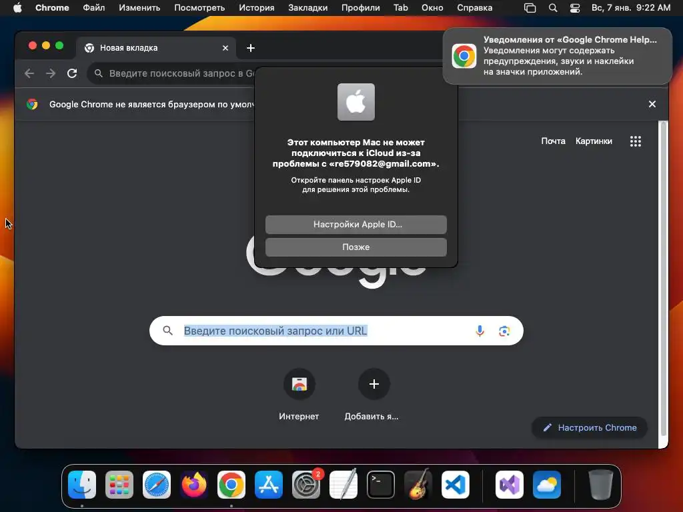Click Позже button in iCloud dialog
Viewport: 683px width, 512px height.
click(x=356, y=247)
